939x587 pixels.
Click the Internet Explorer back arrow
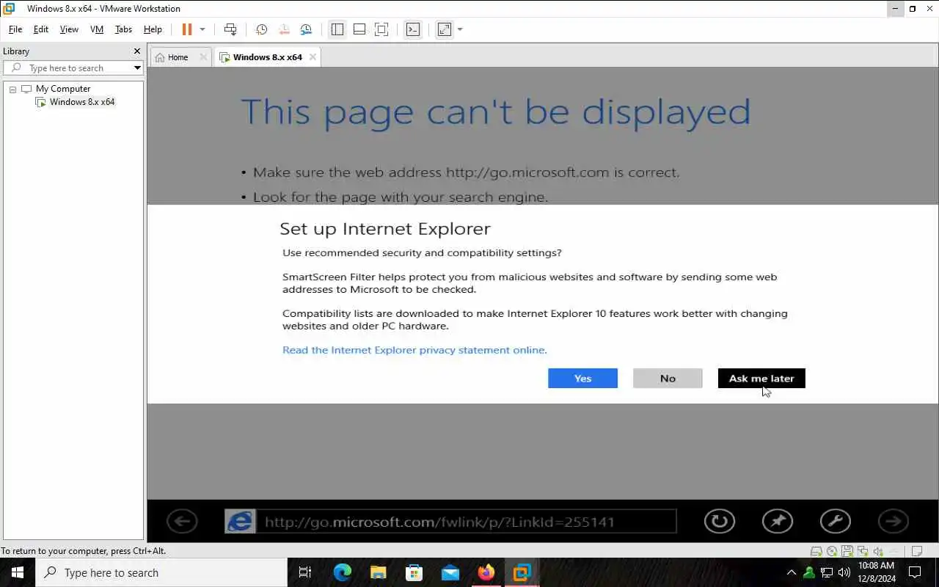point(182,522)
